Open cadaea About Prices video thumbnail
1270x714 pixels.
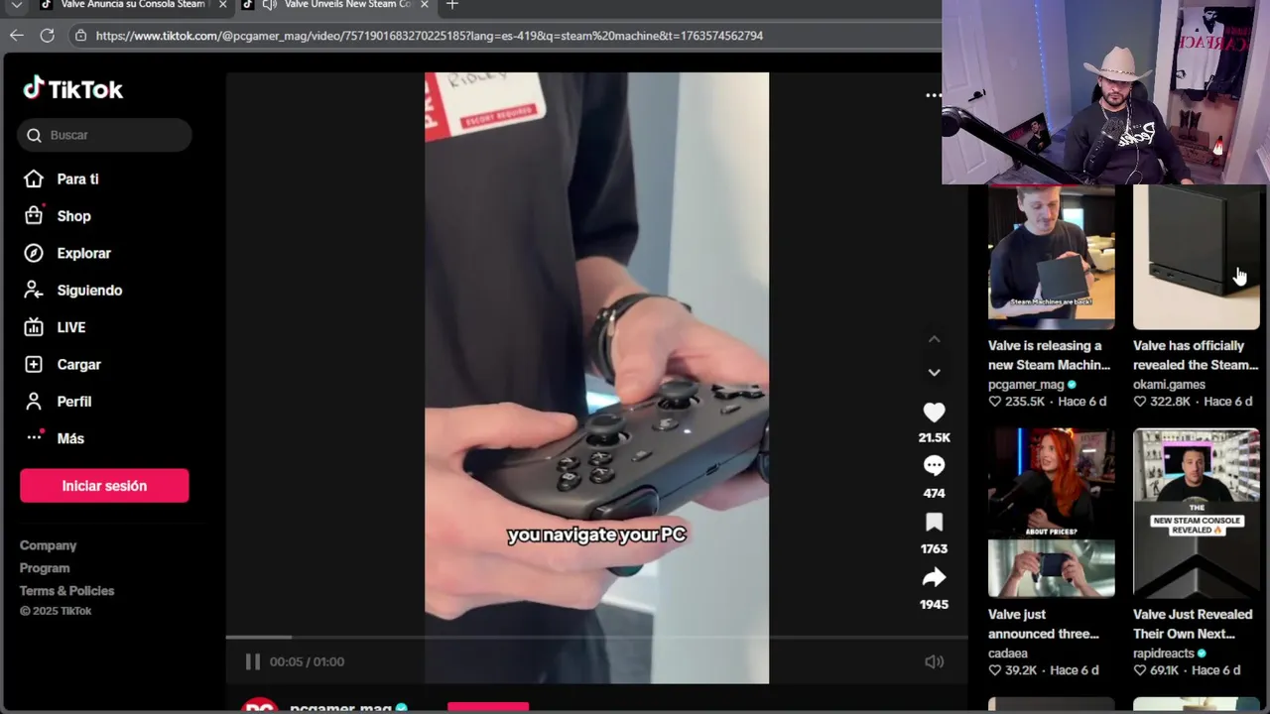[1051, 513]
